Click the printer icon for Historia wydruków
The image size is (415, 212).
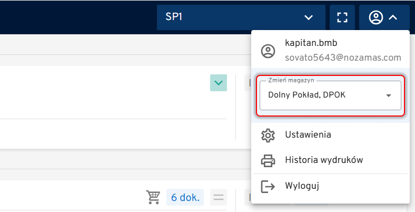tap(268, 160)
